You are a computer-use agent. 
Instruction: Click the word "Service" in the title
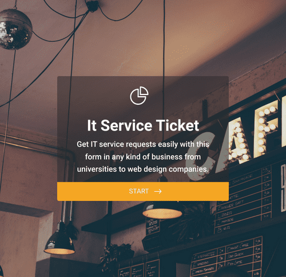(126, 125)
